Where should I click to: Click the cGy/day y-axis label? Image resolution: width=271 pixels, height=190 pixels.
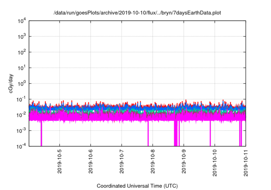(11, 84)
